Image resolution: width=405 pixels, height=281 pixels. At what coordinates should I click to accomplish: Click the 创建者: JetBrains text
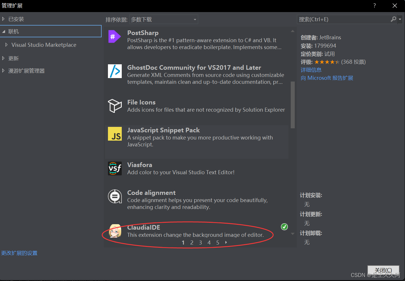point(321,38)
